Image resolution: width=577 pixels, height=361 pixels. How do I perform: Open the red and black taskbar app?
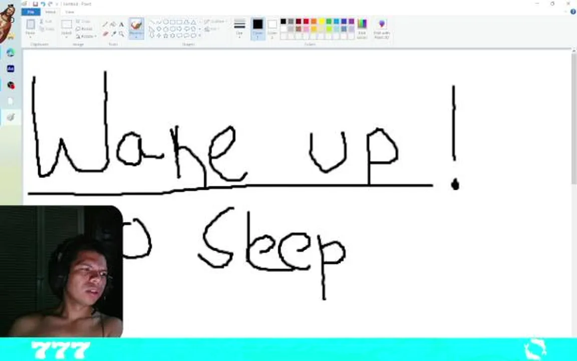pyautogui.click(x=11, y=85)
